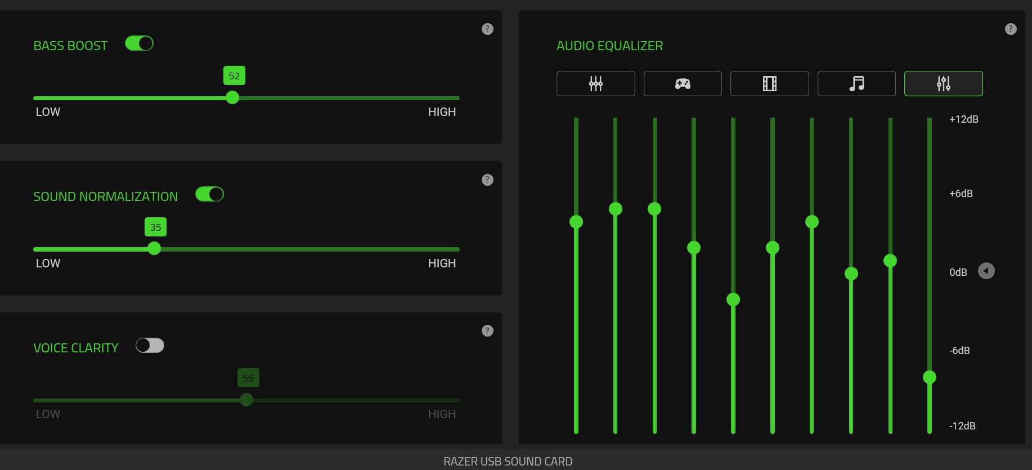Select the Movie equalizer preset (film icon)
This screenshot has height=470, width=1032.
click(x=770, y=84)
